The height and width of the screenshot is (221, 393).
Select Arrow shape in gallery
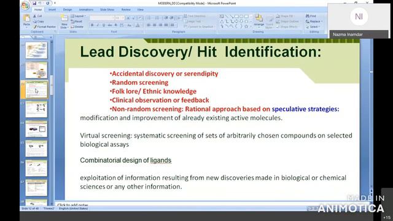[x=232, y=17]
